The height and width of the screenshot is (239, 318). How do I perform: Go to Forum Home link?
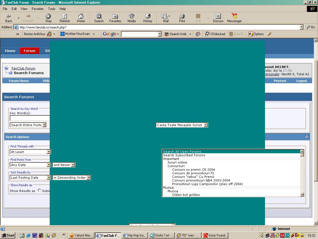(19, 81)
